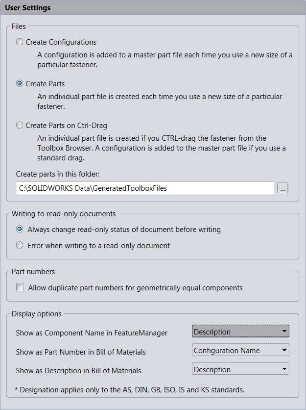This screenshot has width=306, height=410.
Task: Click the Create Configurations description paragraph
Action: click(x=165, y=60)
